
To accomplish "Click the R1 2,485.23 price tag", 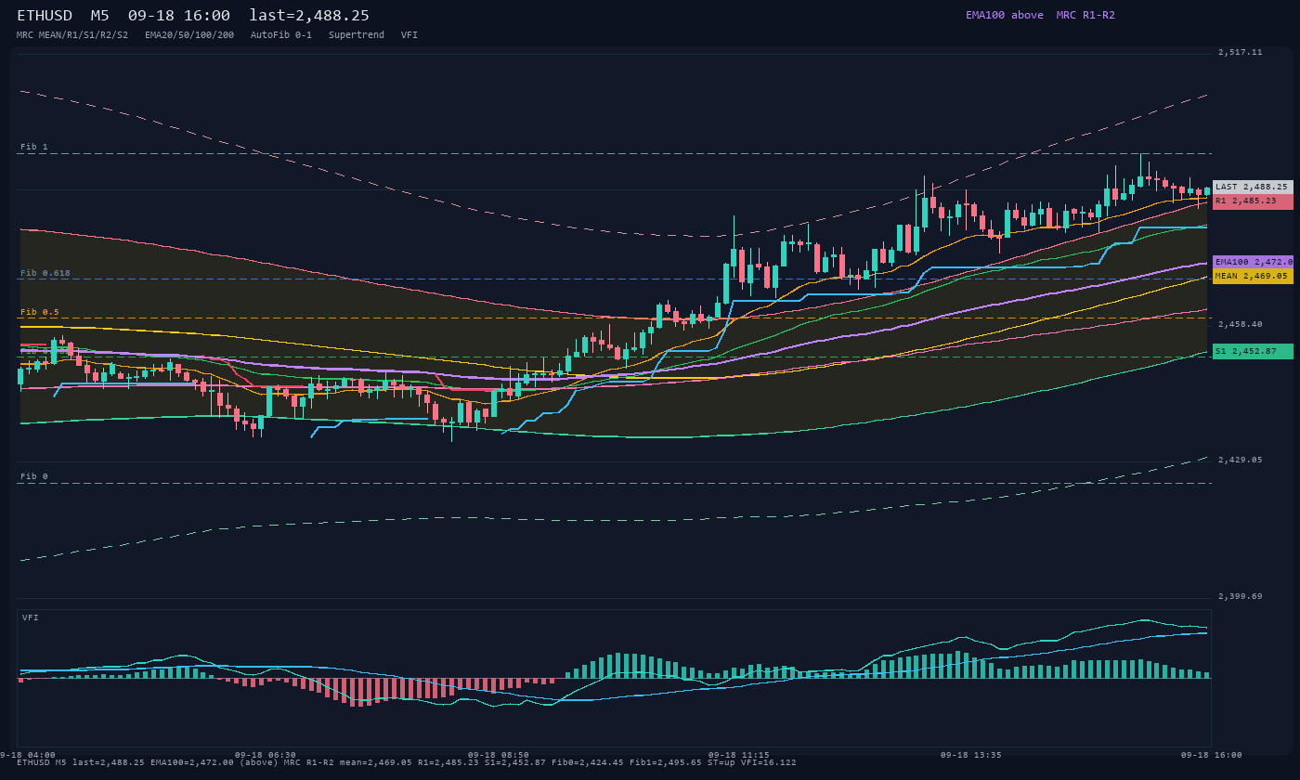I will tap(1253, 201).
